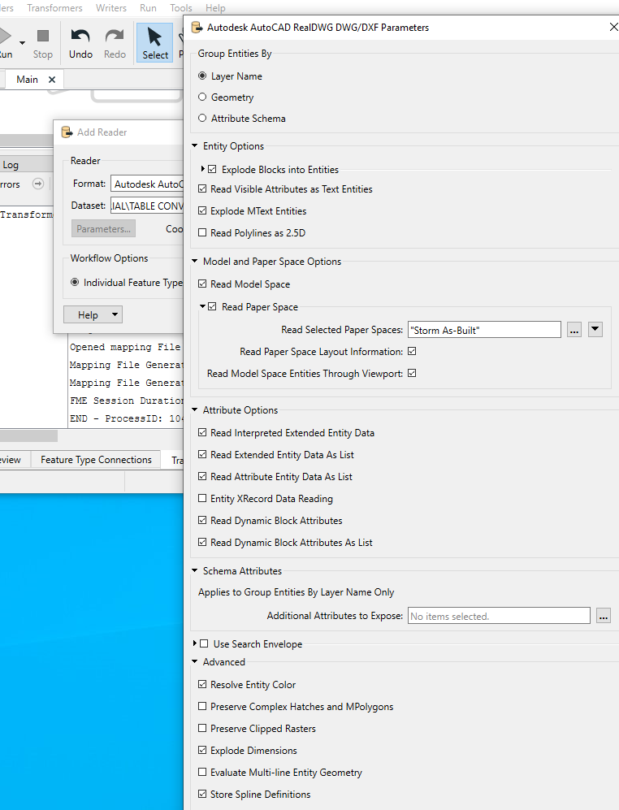This screenshot has width=619, height=810.
Task: Open Additional Attributes ellipsis button
Action: 604,616
